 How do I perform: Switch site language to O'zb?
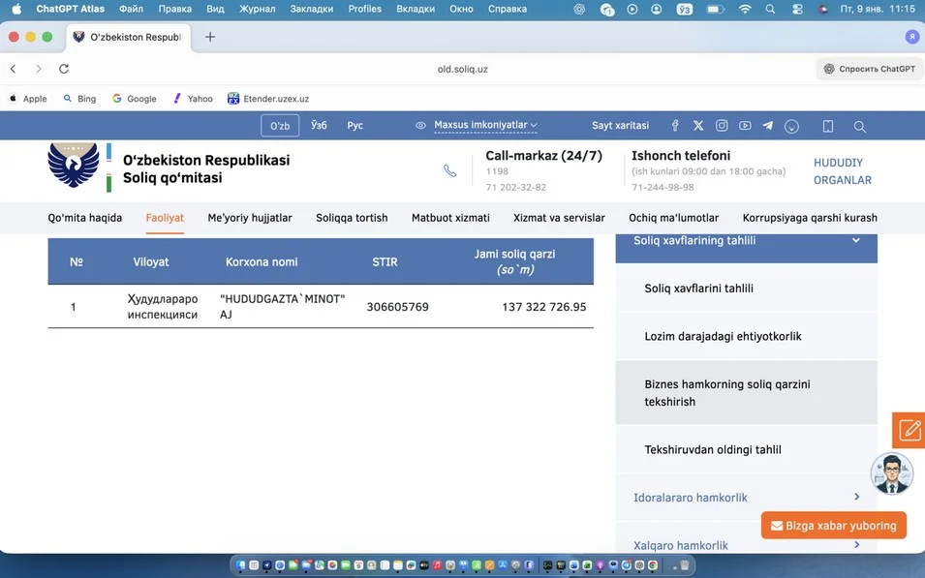(280, 126)
